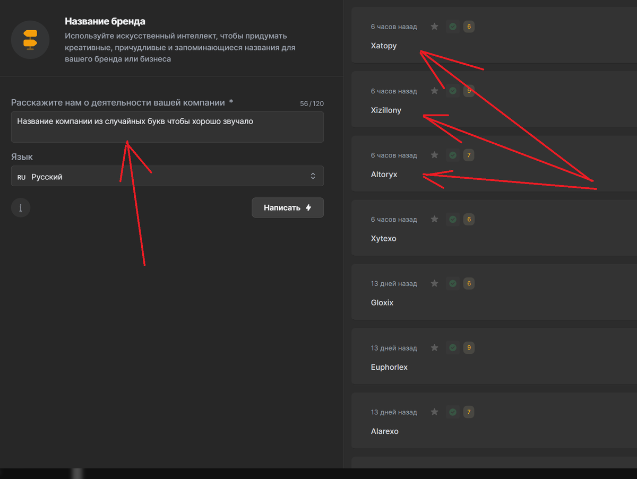Image resolution: width=637 pixels, height=479 pixels.
Task: Click the score badge 6 on Xatopy card
Action: (x=469, y=27)
